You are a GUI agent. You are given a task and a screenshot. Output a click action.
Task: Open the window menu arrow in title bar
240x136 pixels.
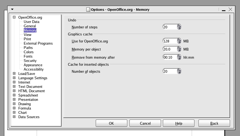(12, 9)
